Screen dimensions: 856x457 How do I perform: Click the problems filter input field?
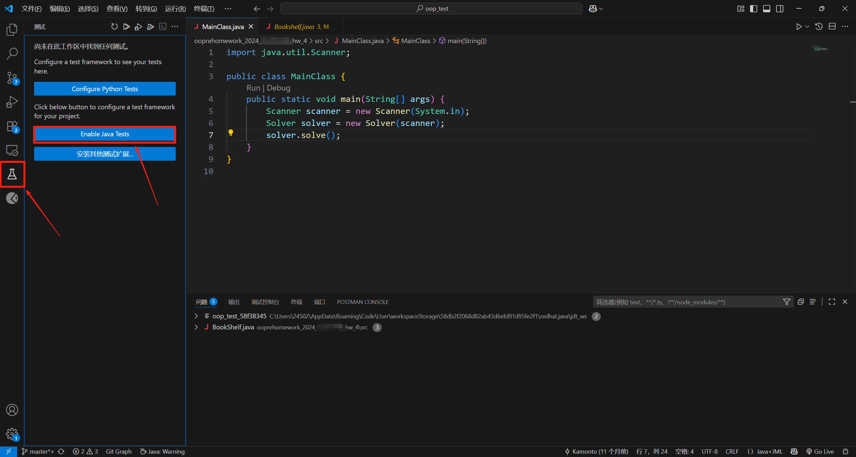coord(686,302)
